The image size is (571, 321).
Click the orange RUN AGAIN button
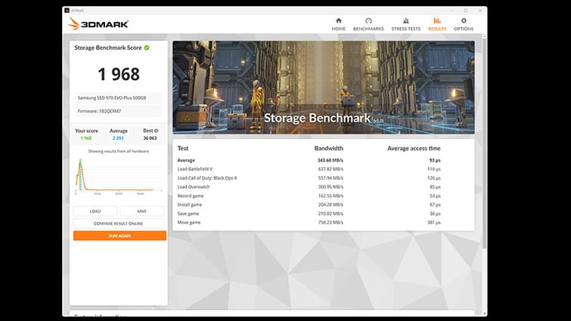[x=119, y=236]
